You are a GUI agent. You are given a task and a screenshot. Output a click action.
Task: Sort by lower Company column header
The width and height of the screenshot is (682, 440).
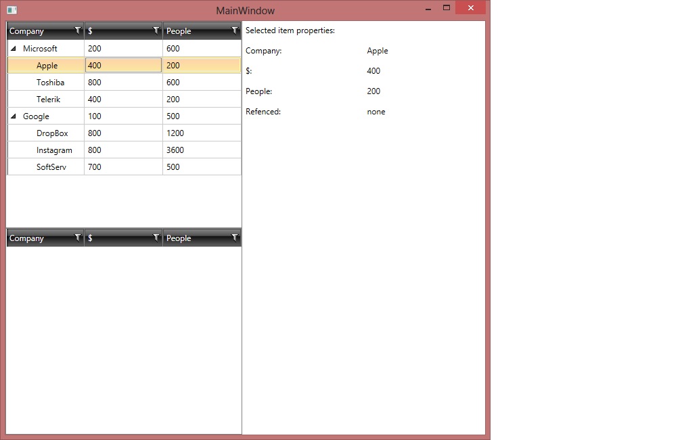coord(45,238)
